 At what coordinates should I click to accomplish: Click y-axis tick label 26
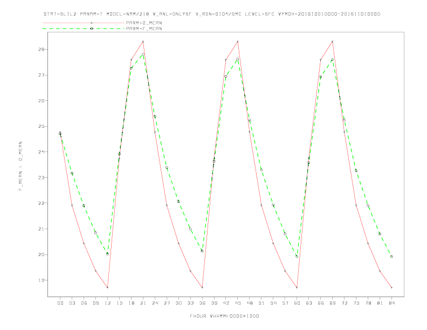(42, 101)
